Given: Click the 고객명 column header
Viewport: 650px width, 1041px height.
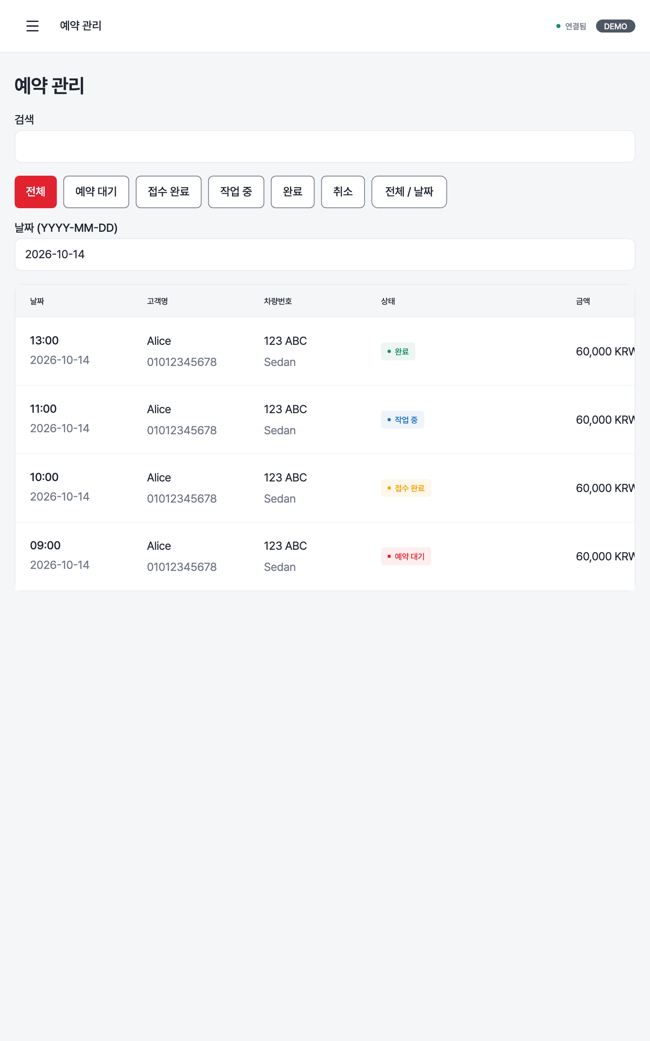Looking at the screenshot, I should tap(157, 301).
